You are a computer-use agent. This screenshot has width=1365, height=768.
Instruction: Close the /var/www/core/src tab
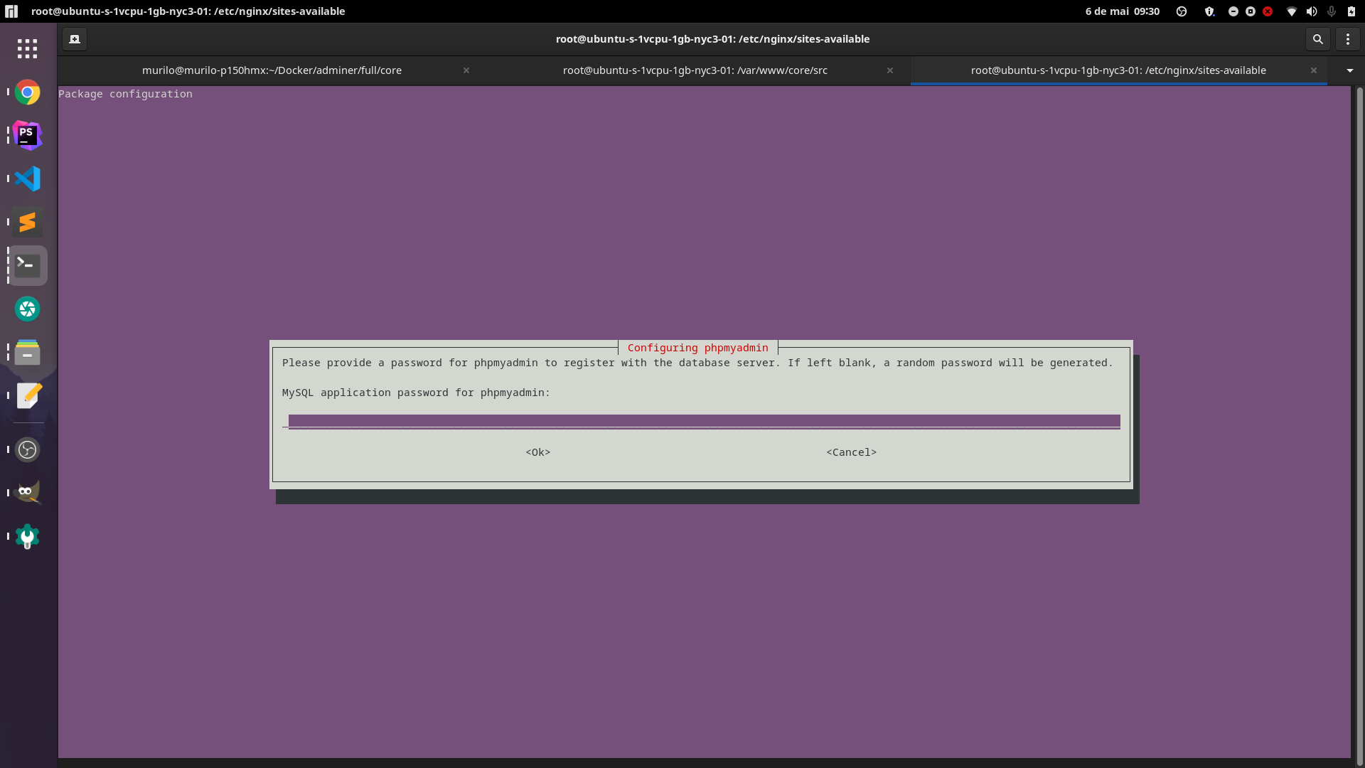click(890, 70)
